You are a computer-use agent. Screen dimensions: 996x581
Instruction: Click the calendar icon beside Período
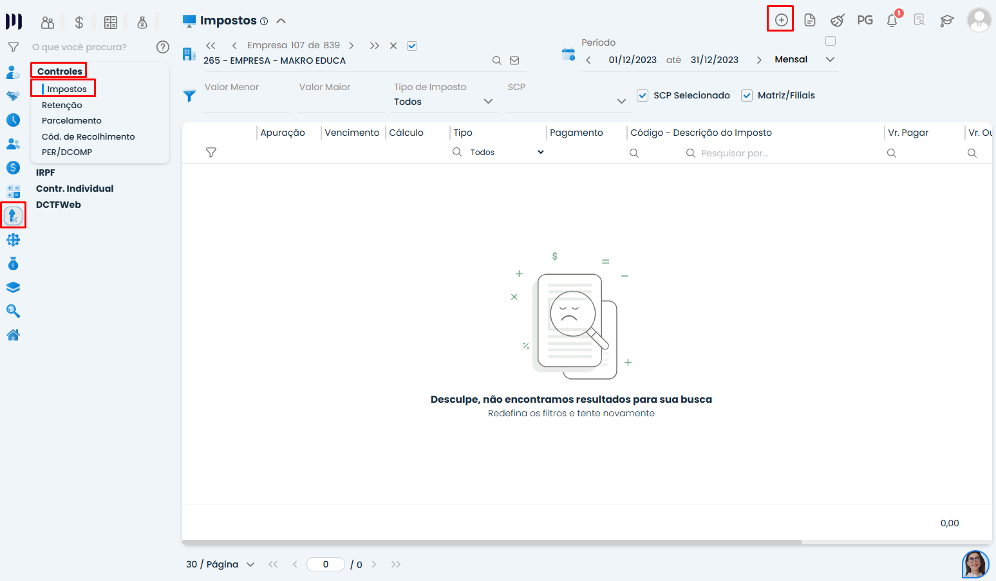[x=568, y=55]
